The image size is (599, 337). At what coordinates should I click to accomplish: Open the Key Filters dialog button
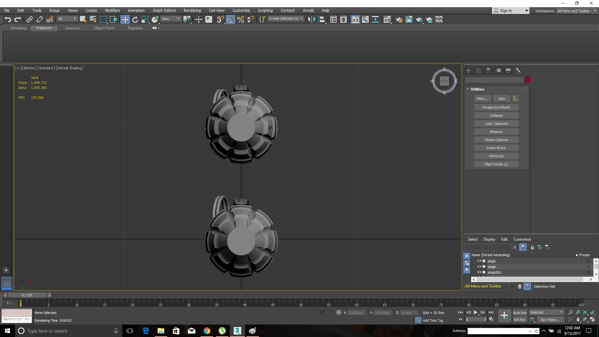(550, 320)
